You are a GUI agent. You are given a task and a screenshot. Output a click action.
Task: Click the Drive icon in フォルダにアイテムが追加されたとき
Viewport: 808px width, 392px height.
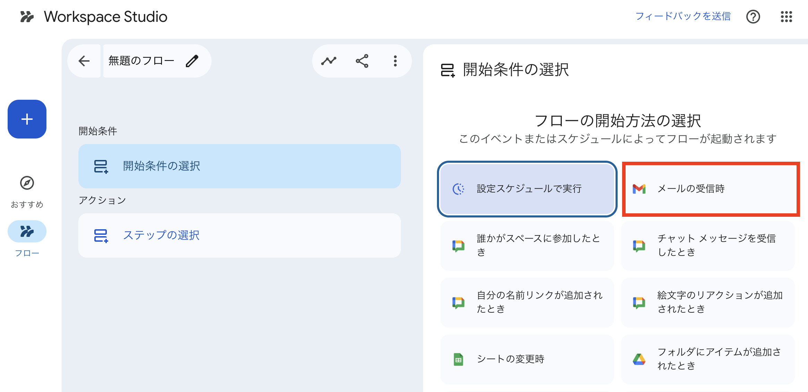click(x=639, y=359)
